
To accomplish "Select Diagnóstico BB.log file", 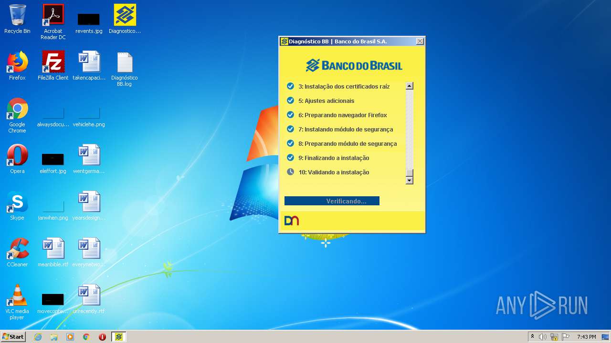I will pyautogui.click(x=125, y=69).
